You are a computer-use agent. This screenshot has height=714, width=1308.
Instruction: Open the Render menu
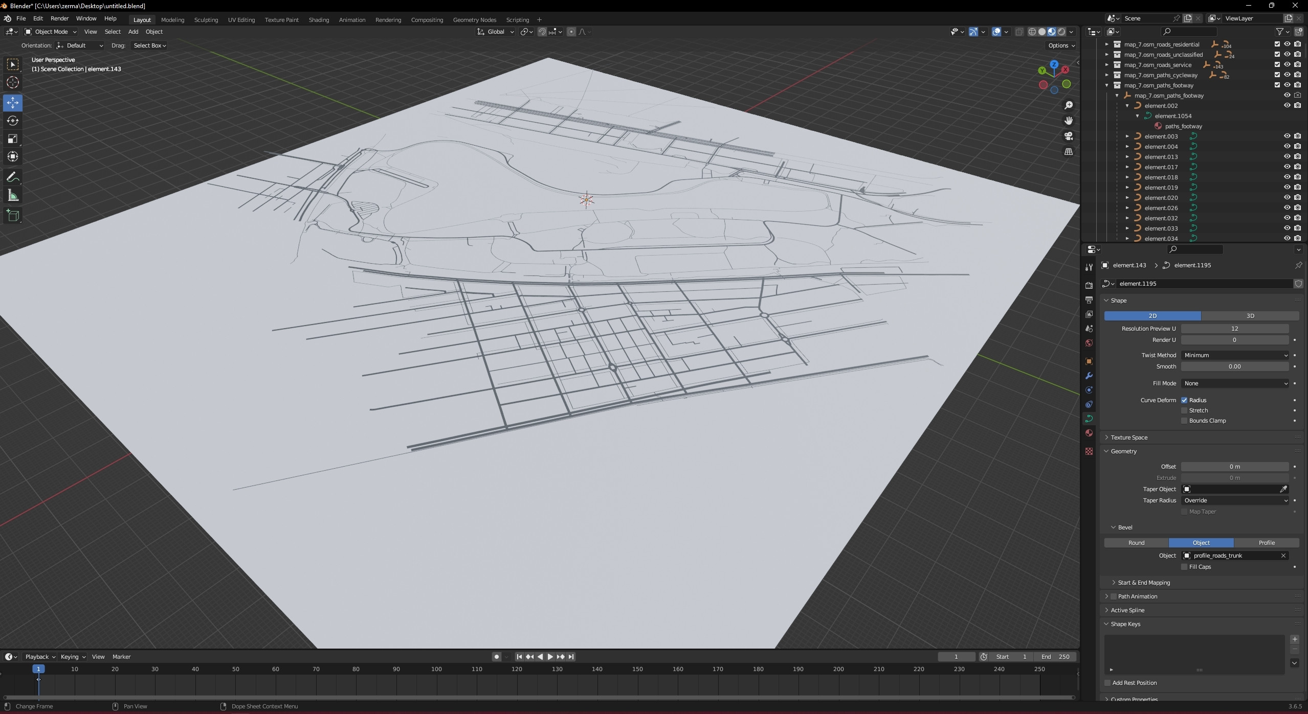[59, 18]
